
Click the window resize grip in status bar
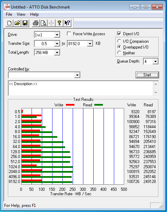tap(161, 206)
